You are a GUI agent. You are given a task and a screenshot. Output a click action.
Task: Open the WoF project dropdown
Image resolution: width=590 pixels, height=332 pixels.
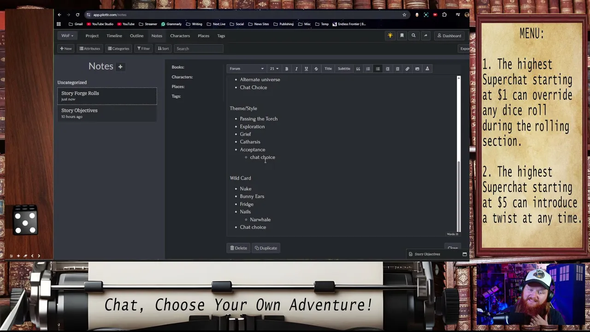tap(67, 36)
